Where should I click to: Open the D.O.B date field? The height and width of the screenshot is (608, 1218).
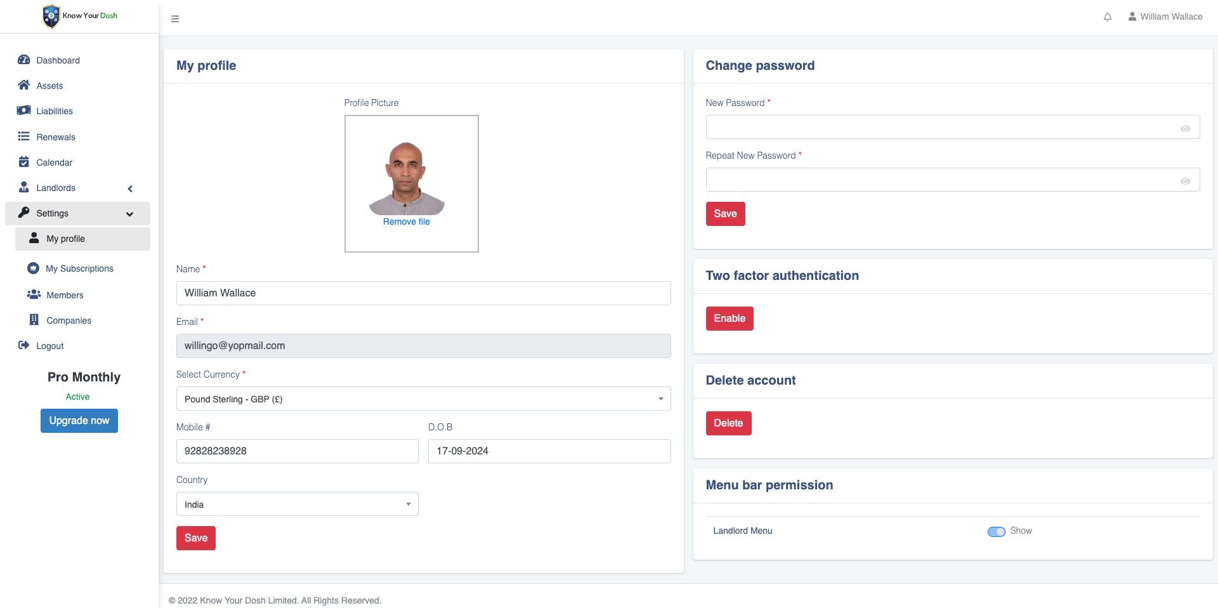(x=549, y=451)
